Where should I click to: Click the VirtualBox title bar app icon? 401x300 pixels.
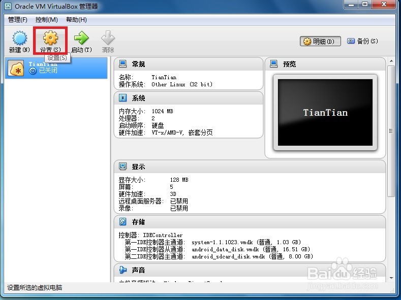tap(8, 6)
